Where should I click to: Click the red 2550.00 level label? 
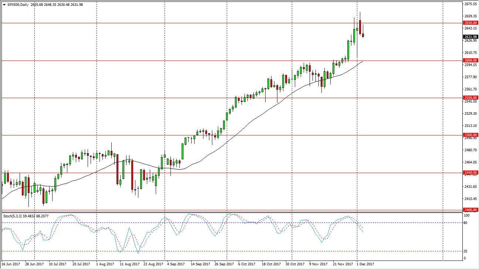tap(470, 98)
